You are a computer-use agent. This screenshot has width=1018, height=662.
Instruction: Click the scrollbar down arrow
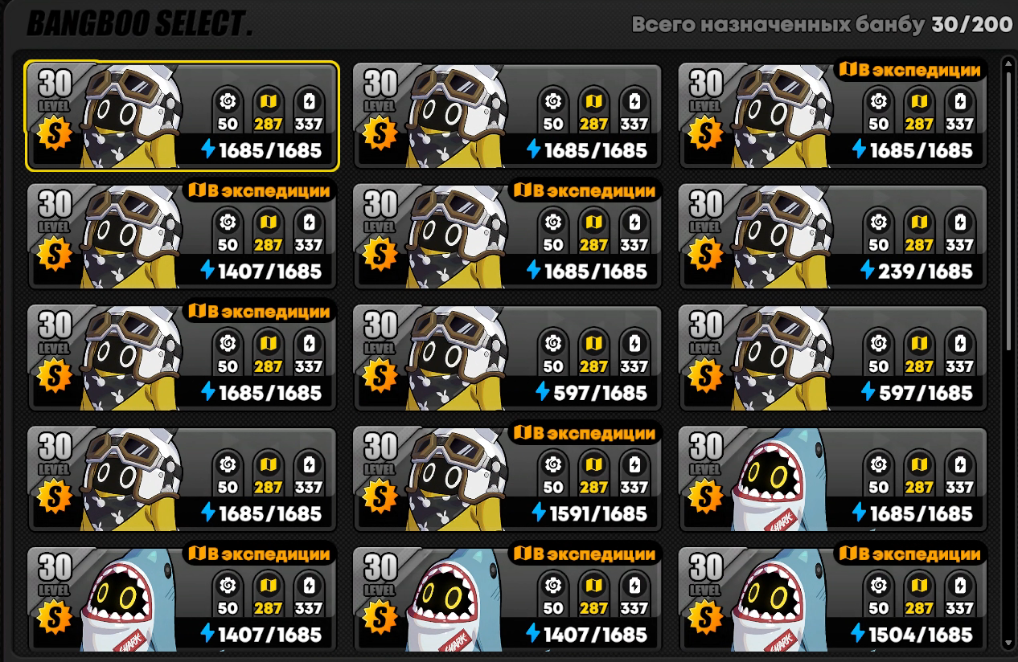(1008, 643)
